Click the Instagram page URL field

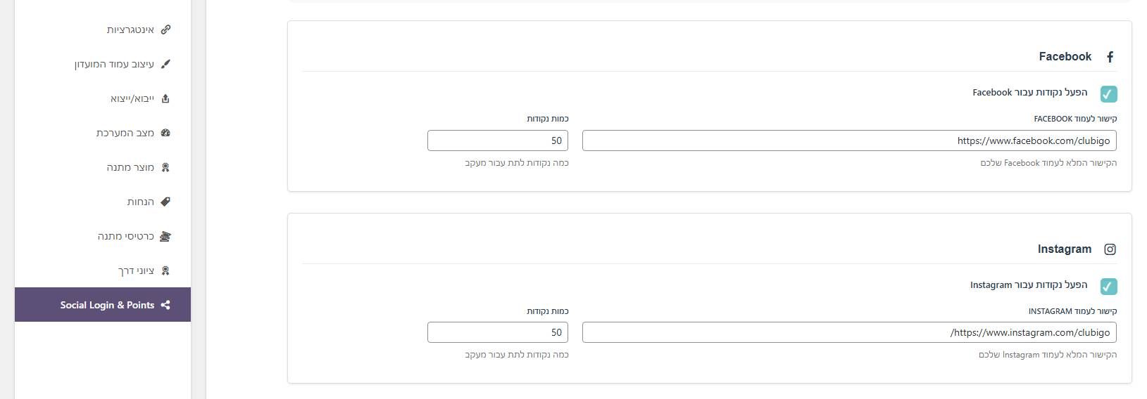pos(848,333)
